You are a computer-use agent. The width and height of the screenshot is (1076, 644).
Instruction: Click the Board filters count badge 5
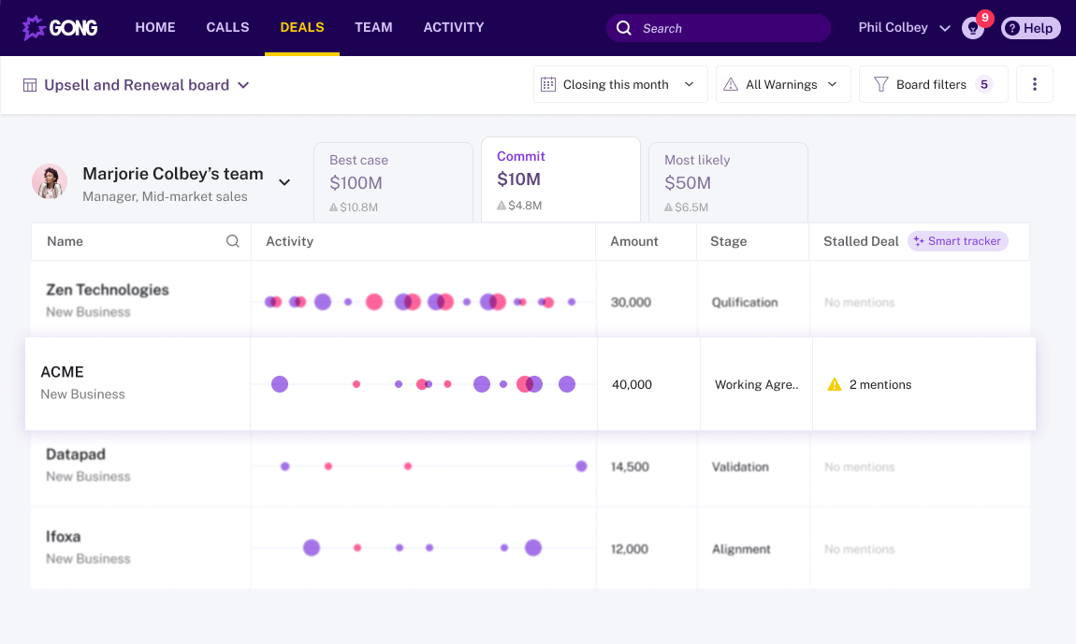pos(984,84)
